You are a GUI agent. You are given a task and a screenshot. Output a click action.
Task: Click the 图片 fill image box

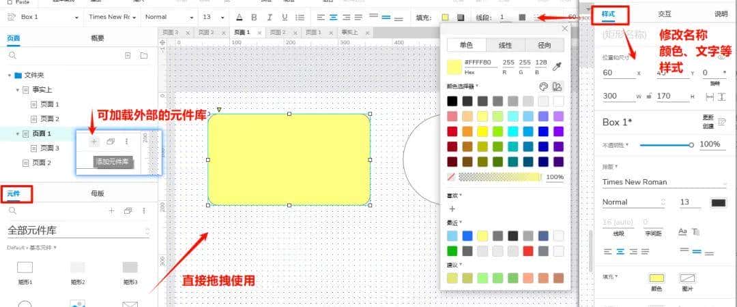coord(687,278)
